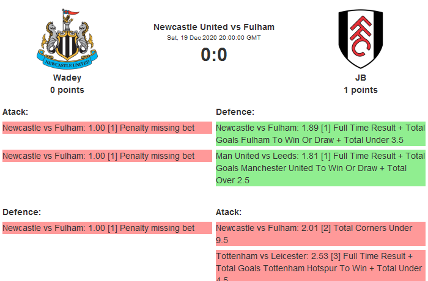Click the match date Sat, 19 Dec 2020
The width and height of the screenshot is (428, 281).
214,37
